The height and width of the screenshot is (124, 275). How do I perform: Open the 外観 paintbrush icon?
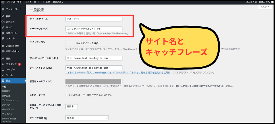coord(3,59)
